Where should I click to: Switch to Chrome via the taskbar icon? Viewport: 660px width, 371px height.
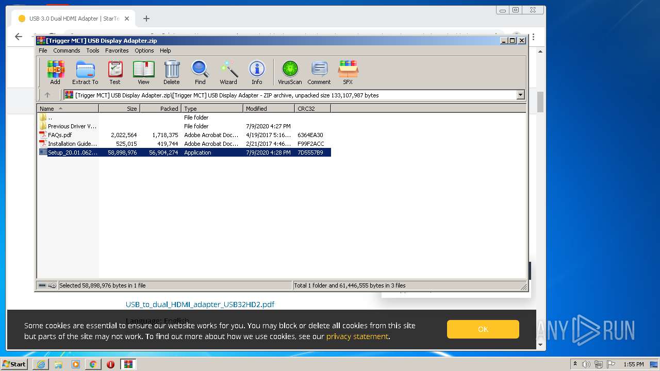point(93,364)
